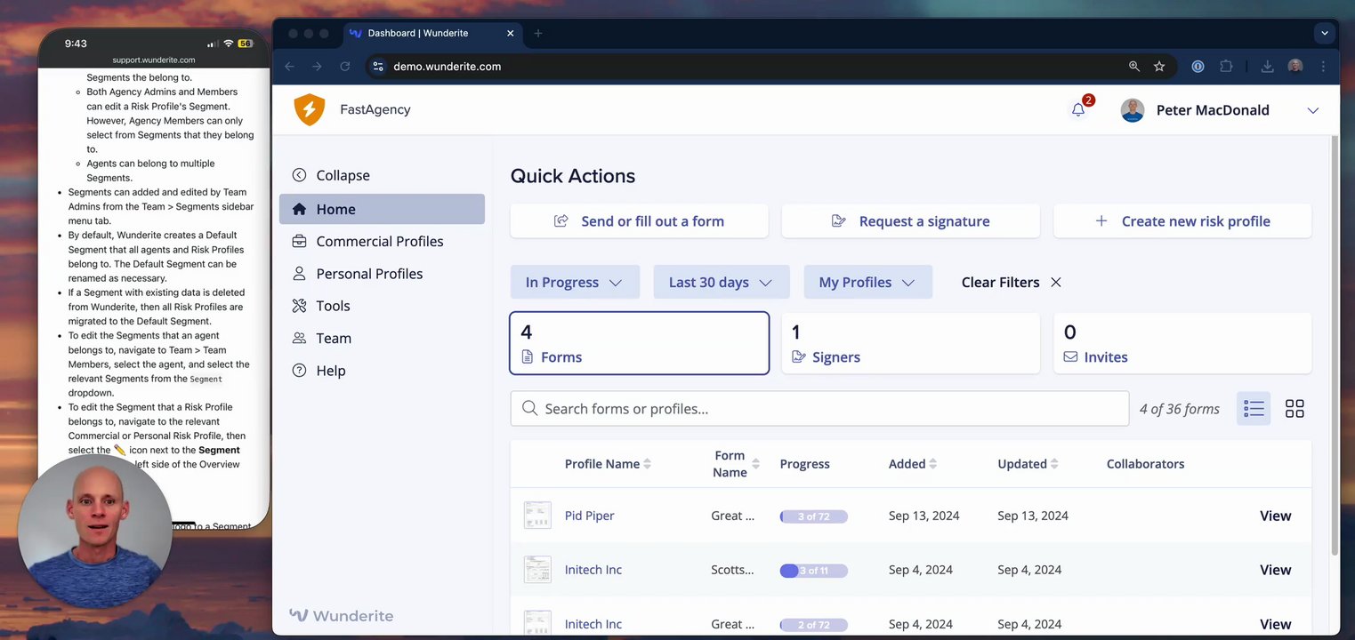This screenshot has height=640, width=1355.
Task: Open the user account menu chevron
Action: pos(1312,110)
